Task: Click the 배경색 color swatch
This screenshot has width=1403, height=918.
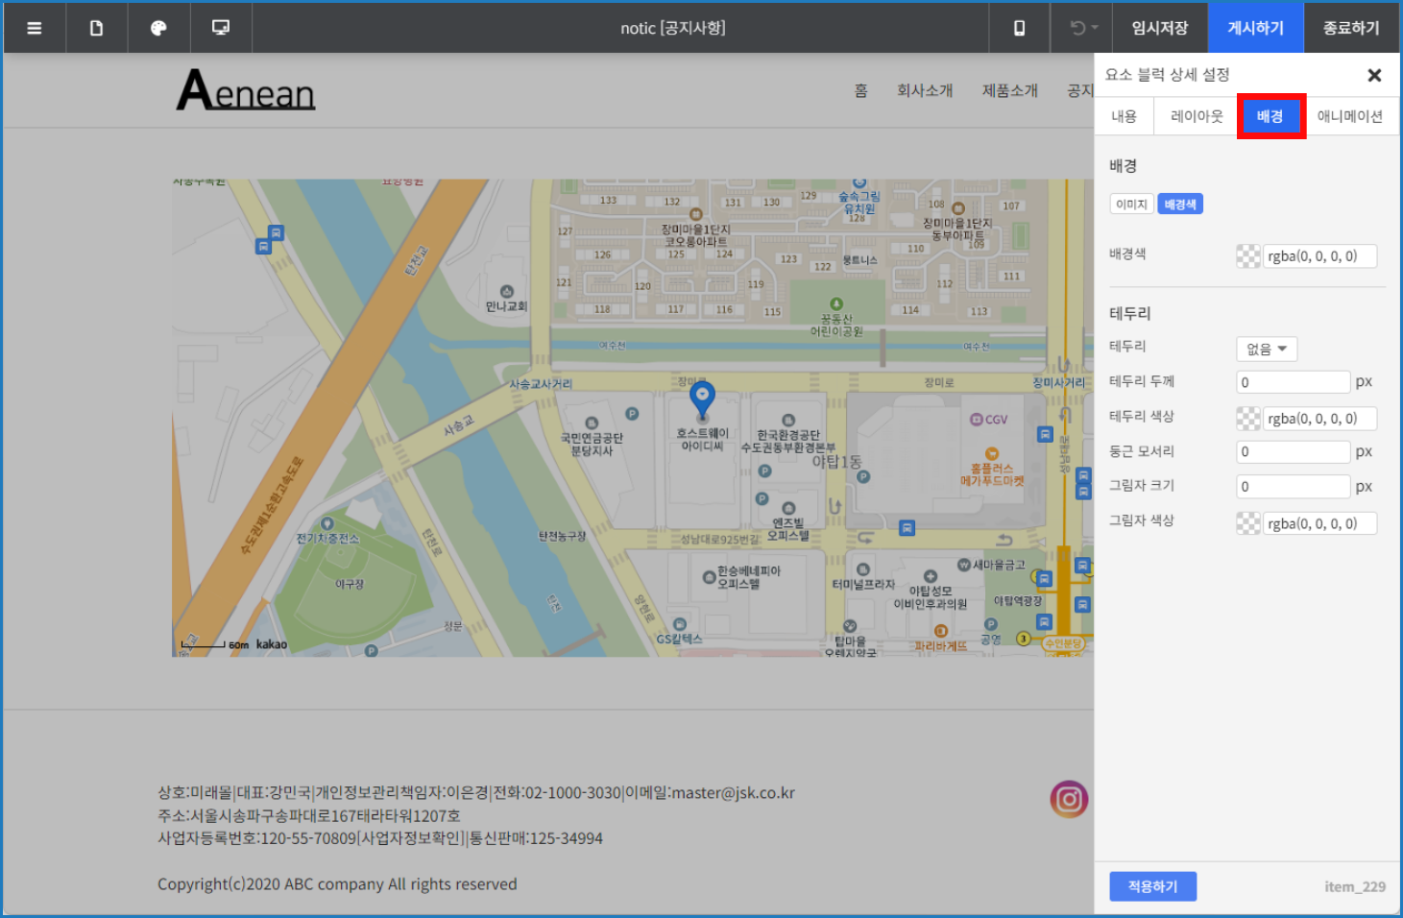Action: point(1248,256)
